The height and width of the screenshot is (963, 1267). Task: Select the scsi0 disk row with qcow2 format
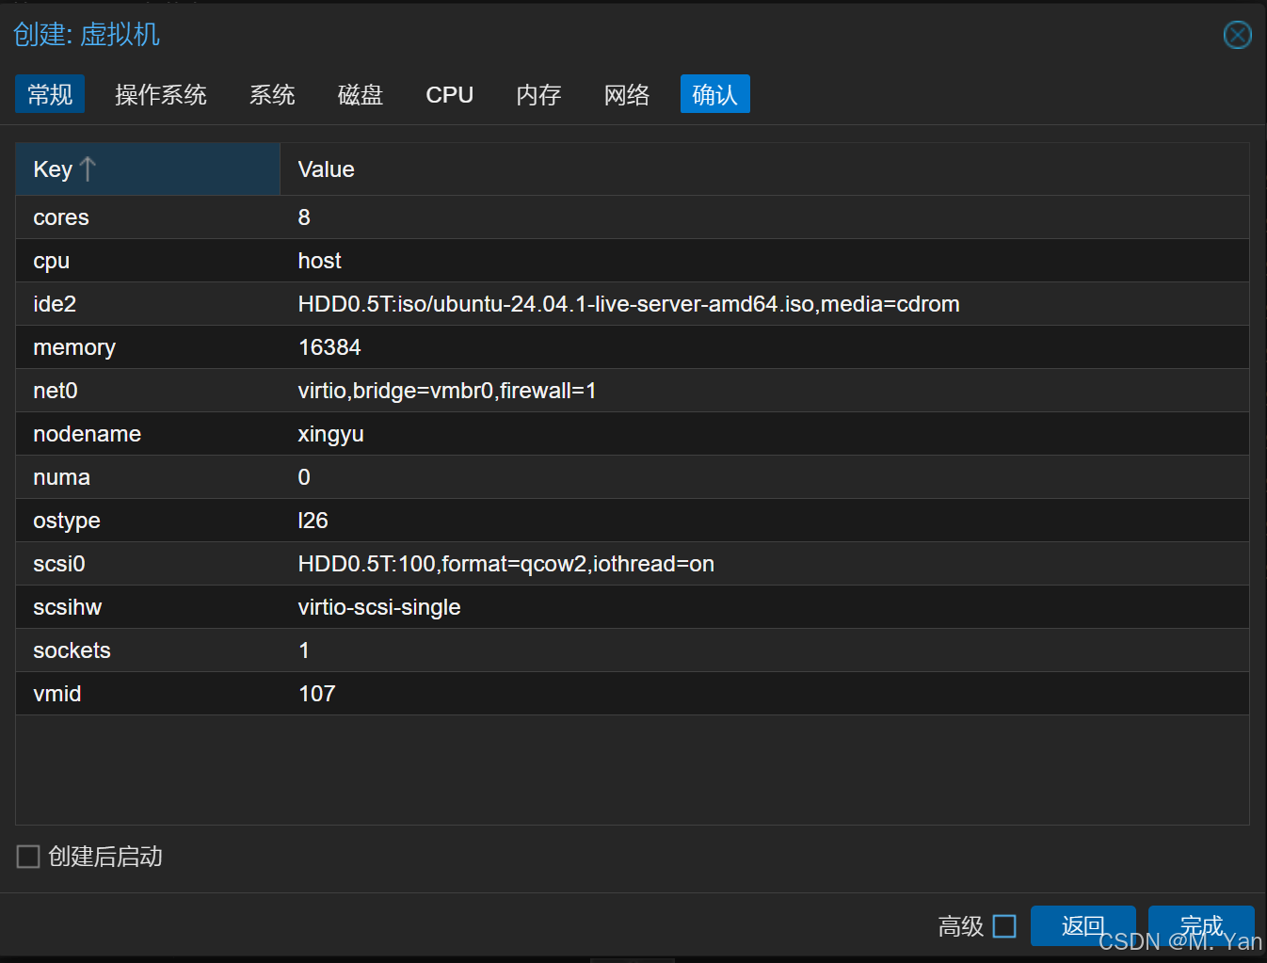(377, 564)
